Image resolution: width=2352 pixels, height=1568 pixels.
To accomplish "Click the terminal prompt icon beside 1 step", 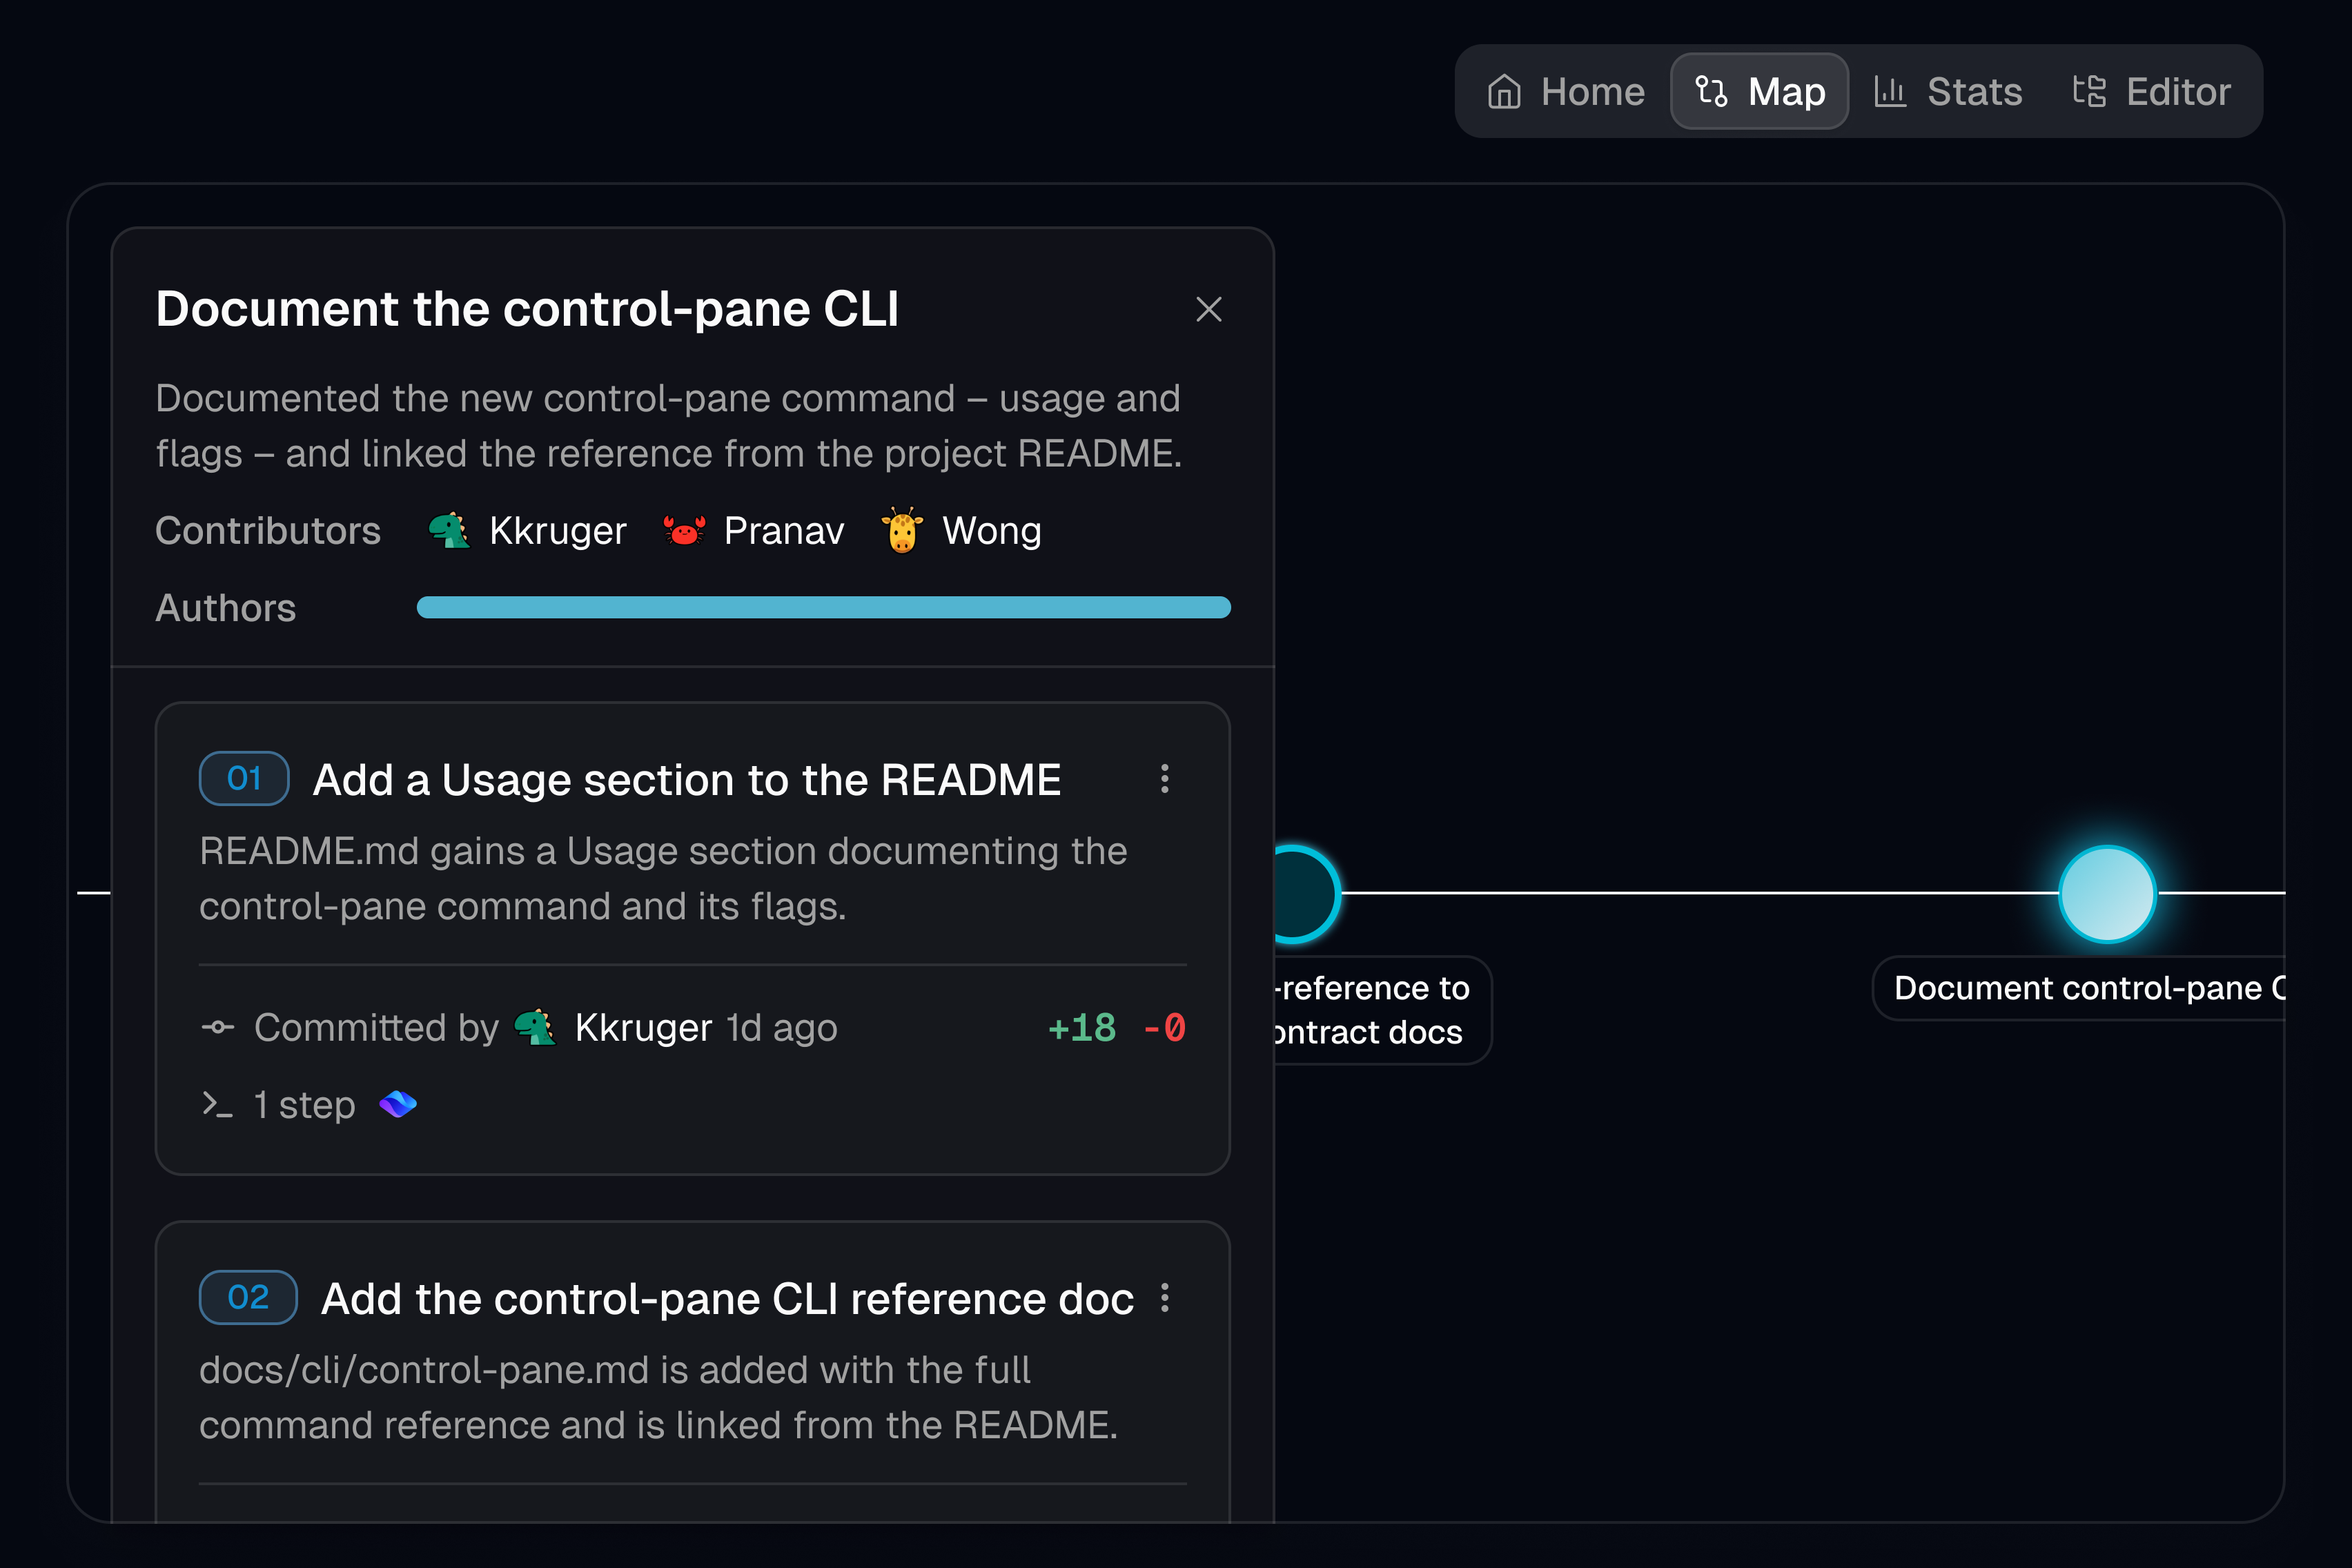I will click(217, 1105).
